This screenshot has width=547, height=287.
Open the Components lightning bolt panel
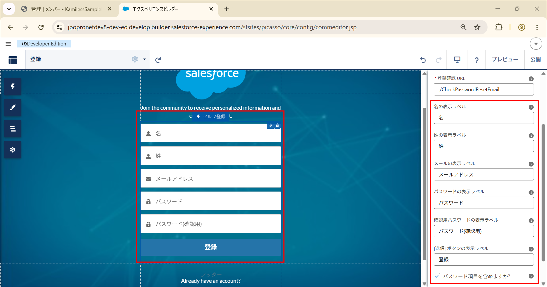coord(13,86)
